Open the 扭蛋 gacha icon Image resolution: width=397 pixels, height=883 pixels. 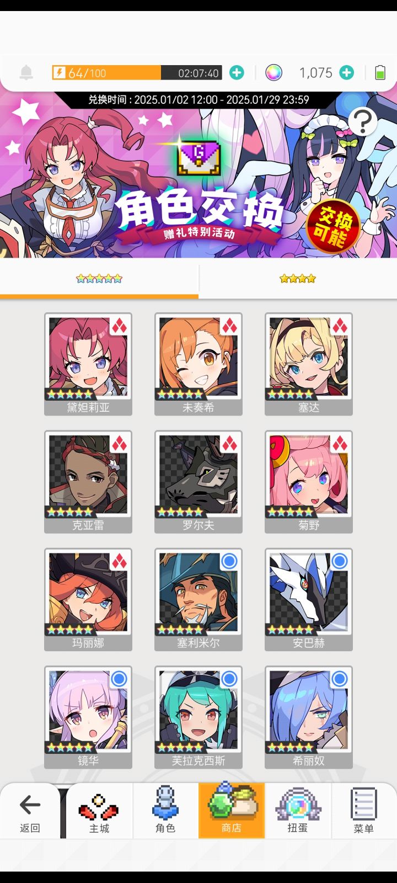tap(298, 810)
